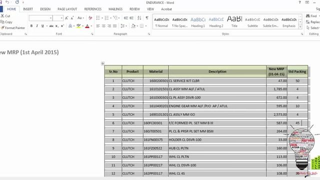Click the Cut button
Image resolution: width=320 pixels, height=180 pixels.
(x=5, y=16)
